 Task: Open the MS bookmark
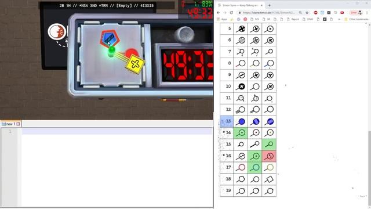(x=255, y=19)
